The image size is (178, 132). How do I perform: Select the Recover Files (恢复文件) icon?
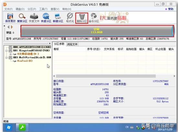click(34, 18)
